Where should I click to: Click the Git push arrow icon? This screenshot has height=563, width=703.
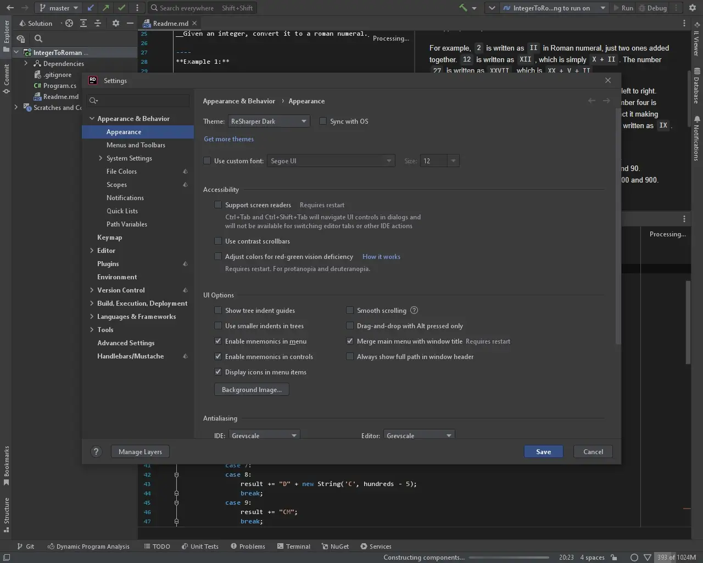(x=106, y=8)
